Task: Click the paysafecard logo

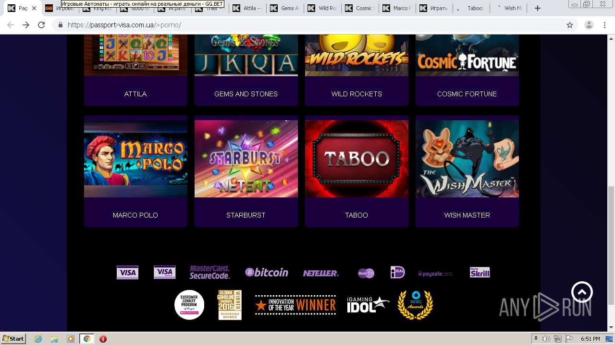Action: click(435, 274)
